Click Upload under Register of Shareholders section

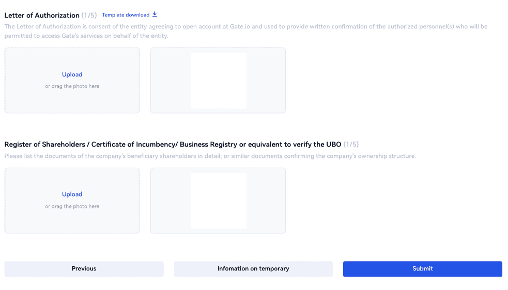(x=72, y=195)
